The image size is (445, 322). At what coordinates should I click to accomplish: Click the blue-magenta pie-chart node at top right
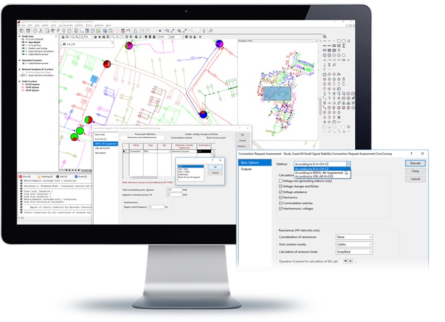point(219,44)
